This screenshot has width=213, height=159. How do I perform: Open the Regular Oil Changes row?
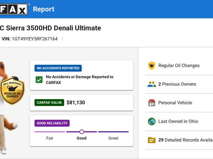tap(179, 66)
